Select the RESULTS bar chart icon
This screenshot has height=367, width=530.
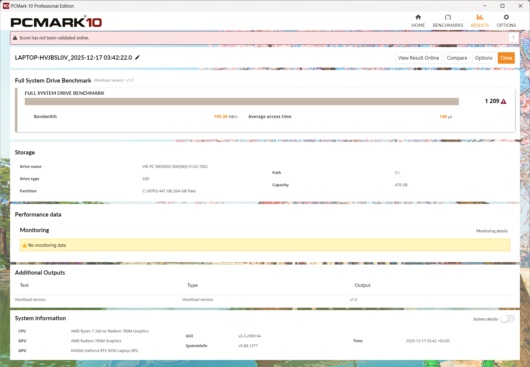point(480,17)
